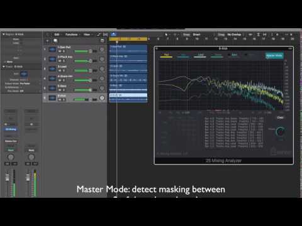Toggle solo on right channel strip
This screenshot has width=302, height=226.
click(35, 163)
